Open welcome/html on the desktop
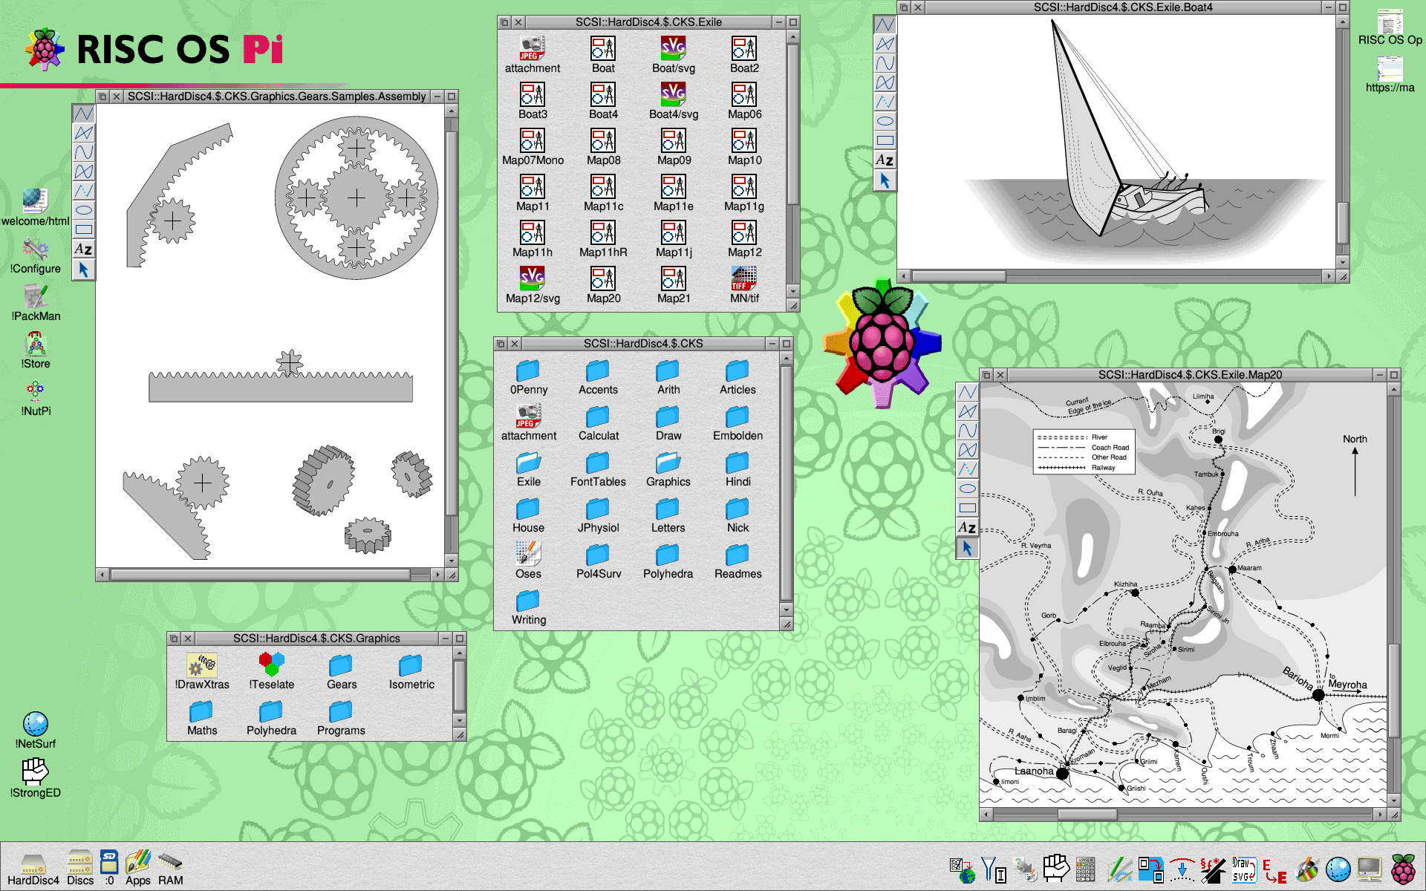Screen dimensions: 1426x891 point(36,209)
